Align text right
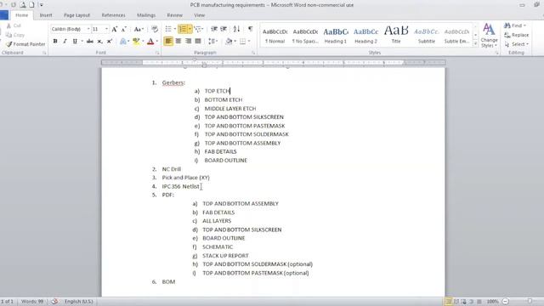Screen dimensions: 544x306 pos(188,42)
